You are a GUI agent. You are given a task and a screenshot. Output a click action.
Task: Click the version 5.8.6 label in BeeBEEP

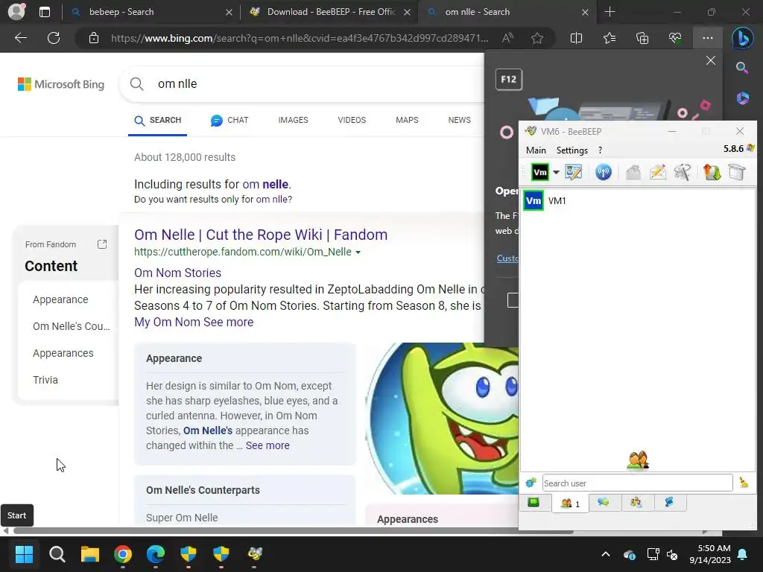coord(733,149)
